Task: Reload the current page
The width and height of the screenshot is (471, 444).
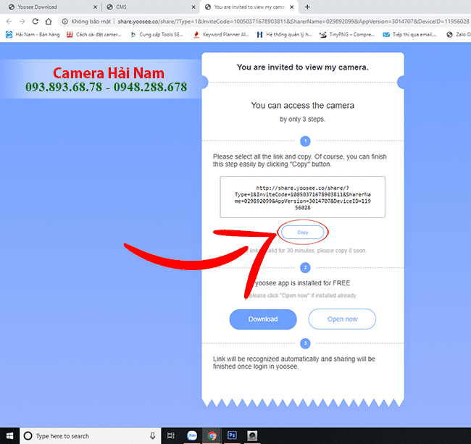Action: tap(36, 21)
